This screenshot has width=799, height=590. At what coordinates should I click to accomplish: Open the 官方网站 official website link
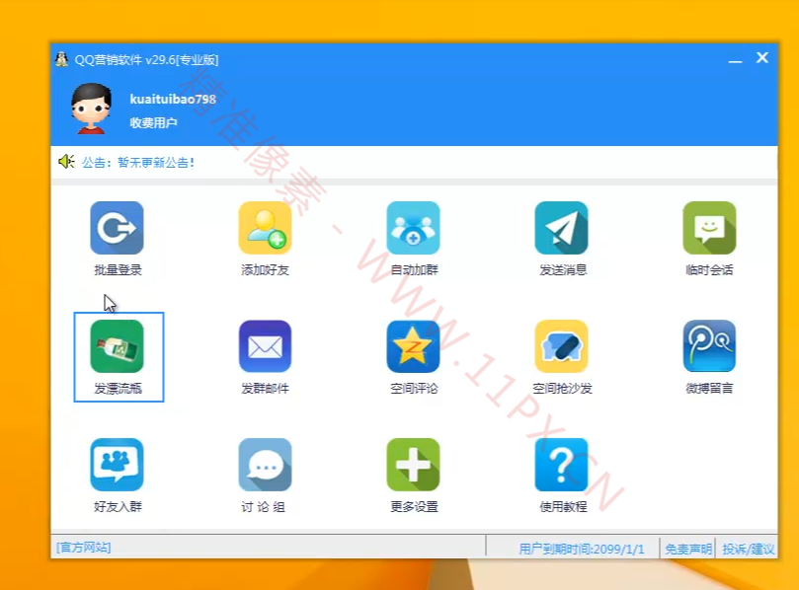point(84,548)
